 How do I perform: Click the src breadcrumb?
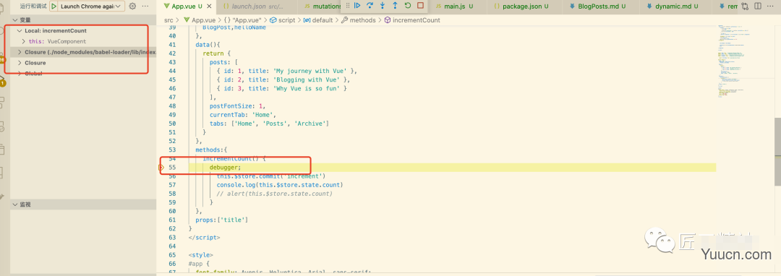click(168, 20)
